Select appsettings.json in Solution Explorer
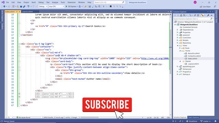 click(x=189, y=67)
